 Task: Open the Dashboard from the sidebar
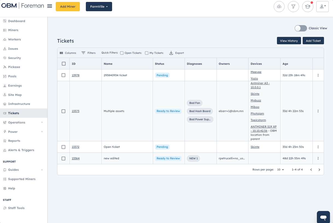[x=16, y=21]
